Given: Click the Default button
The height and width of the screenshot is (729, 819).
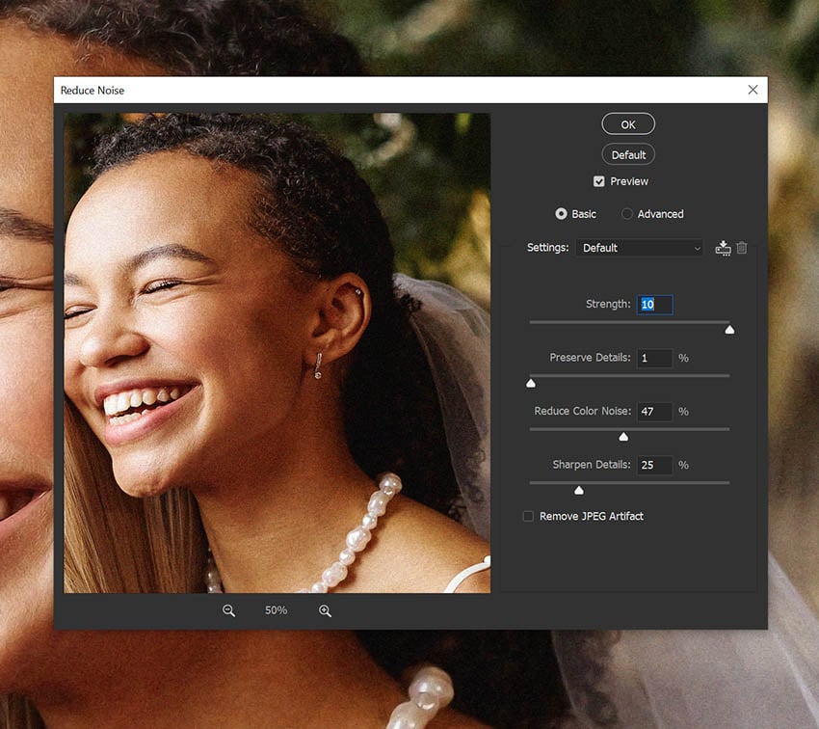Looking at the screenshot, I should pyautogui.click(x=628, y=154).
